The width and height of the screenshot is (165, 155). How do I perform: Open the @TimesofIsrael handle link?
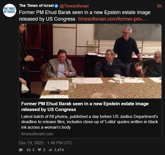74,6
